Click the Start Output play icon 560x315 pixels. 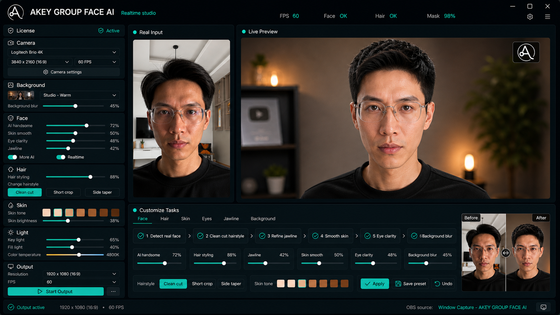click(40, 292)
